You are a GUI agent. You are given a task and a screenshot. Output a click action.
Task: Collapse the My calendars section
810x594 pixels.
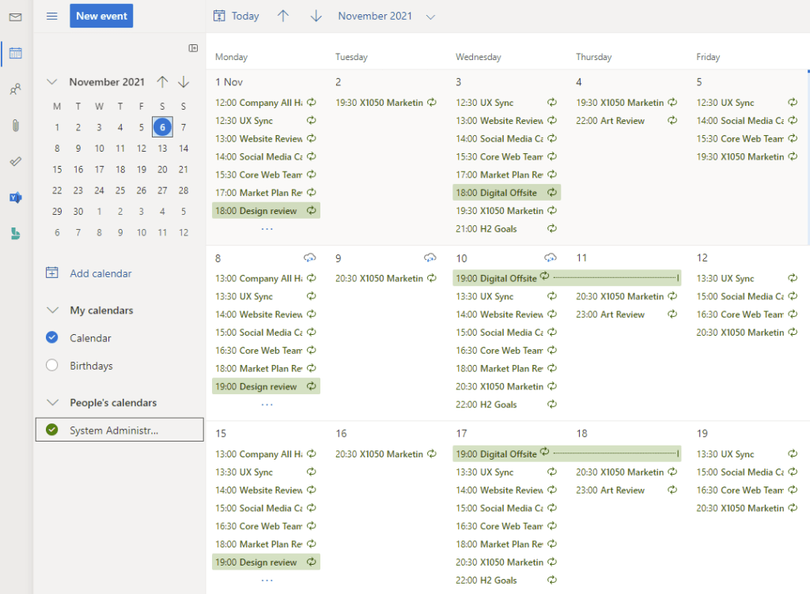52,310
